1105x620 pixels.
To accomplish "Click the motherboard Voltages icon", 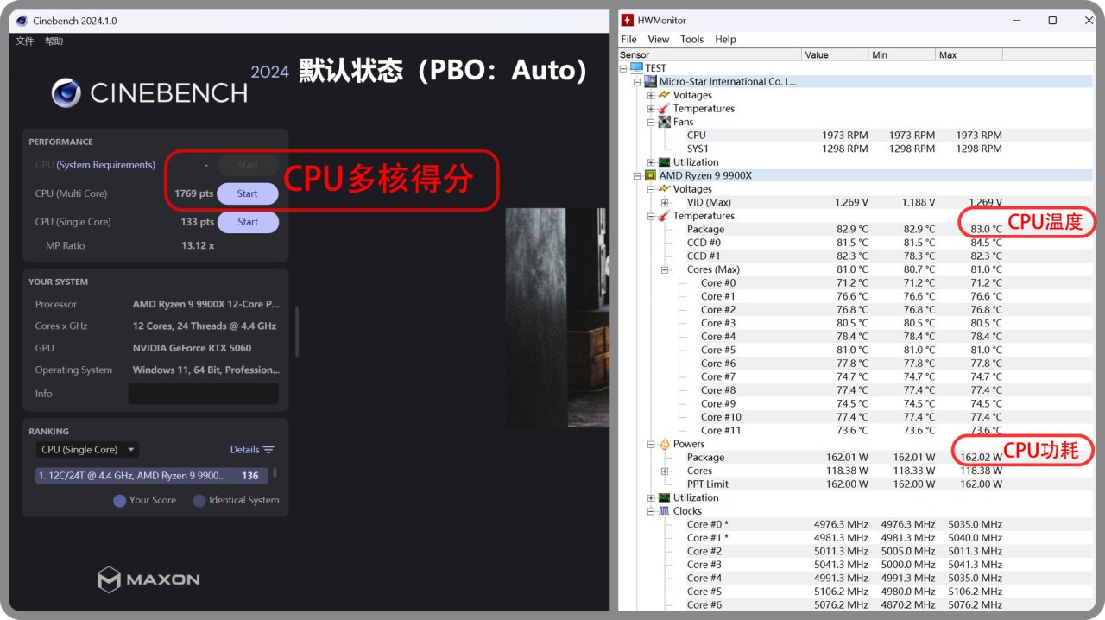I will click(665, 95).
